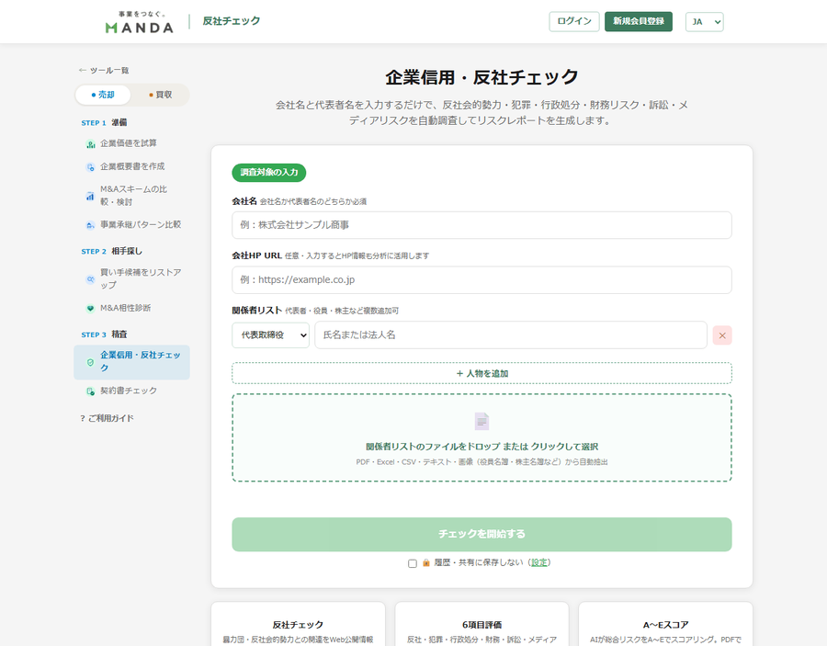Switch to the 売却 tab
Viewport: 827px width, 646px height.
point(103,95)
